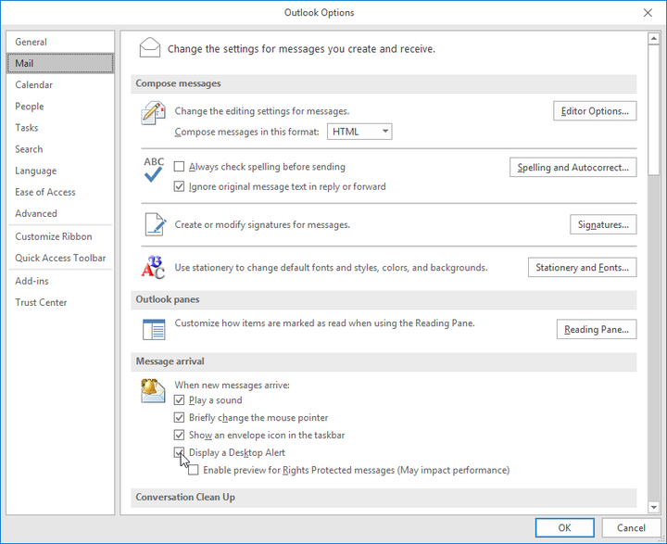Click 'Create or modify signatures for messages' text

click(x=262, y=224)
